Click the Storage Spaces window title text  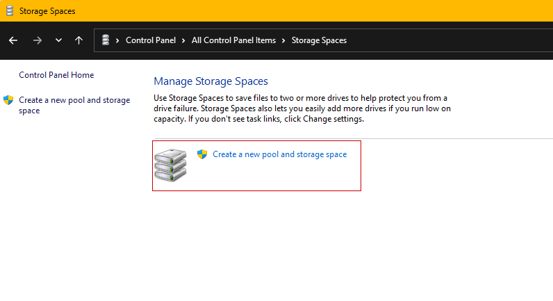pos(47,11)
